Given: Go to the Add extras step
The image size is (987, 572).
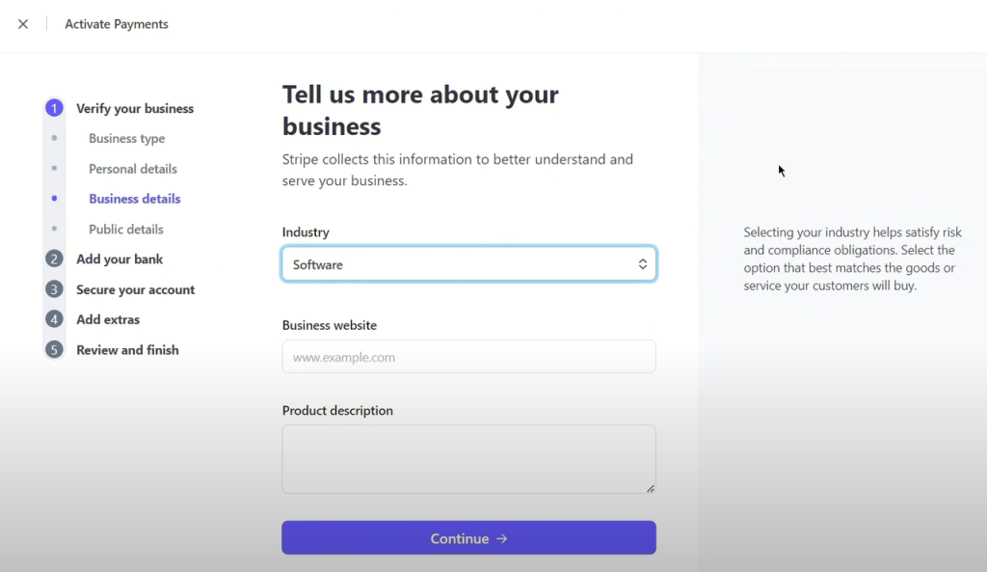Looking at the screenshot, I should [108, 319].
